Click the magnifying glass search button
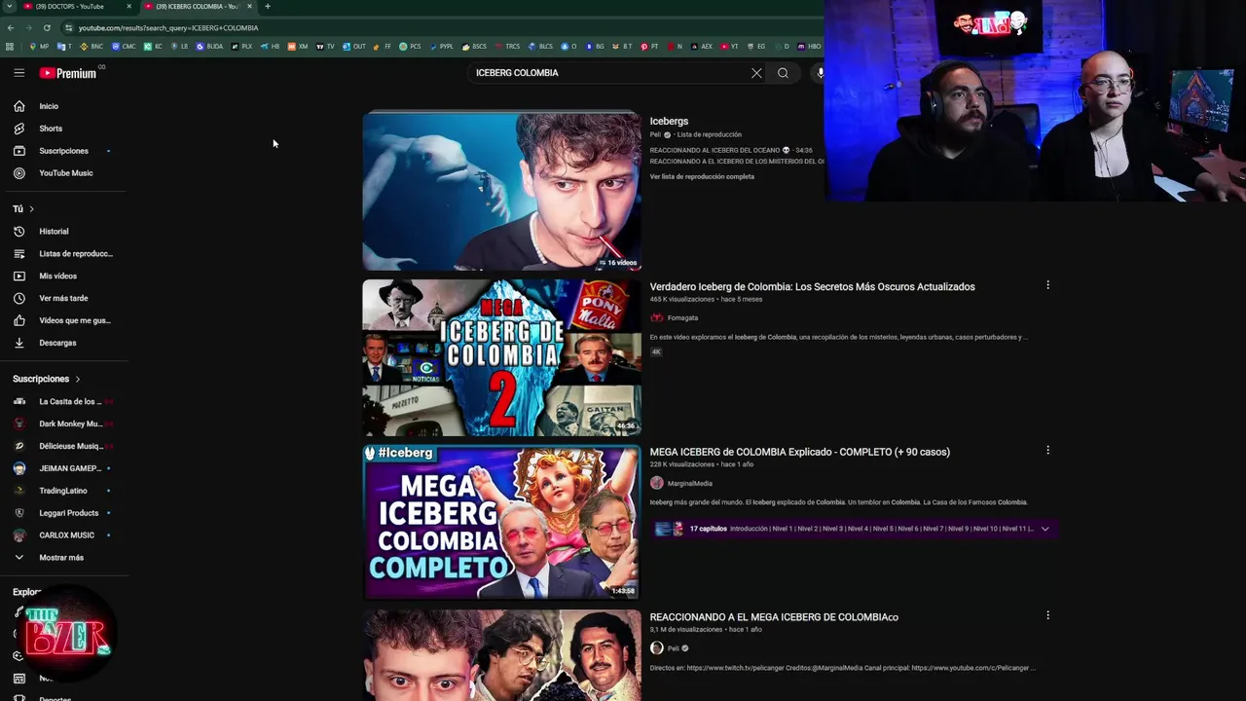This screenshot has height=701, width=1246. click(x=783, y=73)
